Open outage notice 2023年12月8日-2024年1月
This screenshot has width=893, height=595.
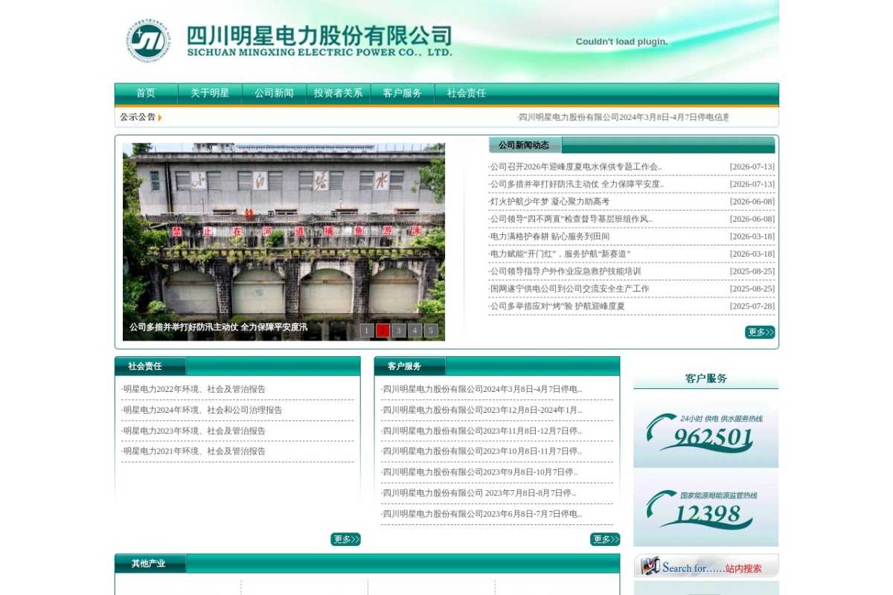click(x=481, y=410)
